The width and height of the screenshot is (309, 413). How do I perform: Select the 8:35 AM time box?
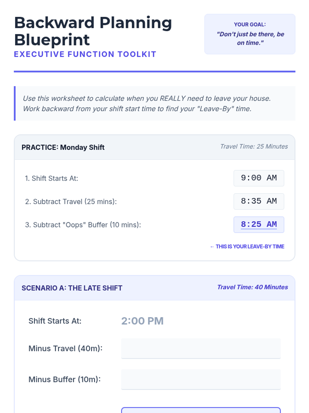tap(259, 201)
